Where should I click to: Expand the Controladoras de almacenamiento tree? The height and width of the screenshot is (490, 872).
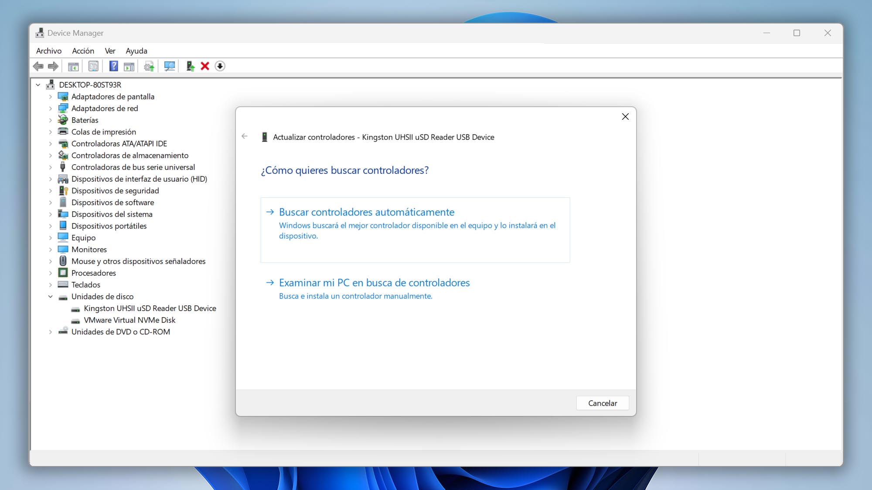pyautogui.click(x=49, y=155)
